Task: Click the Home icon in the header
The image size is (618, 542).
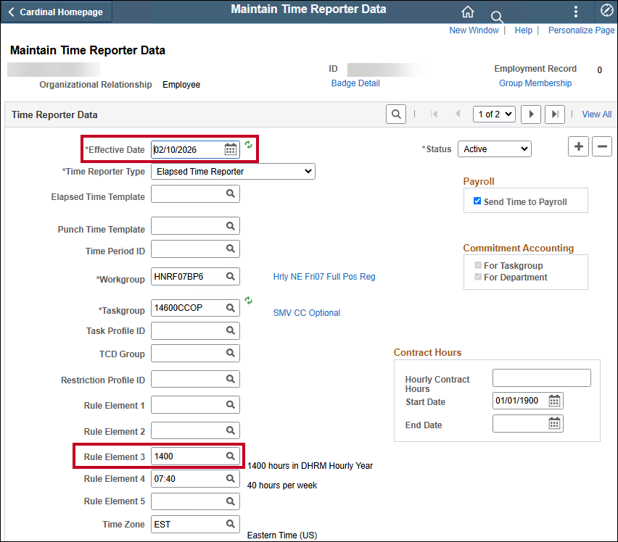Action: [468, 12]
